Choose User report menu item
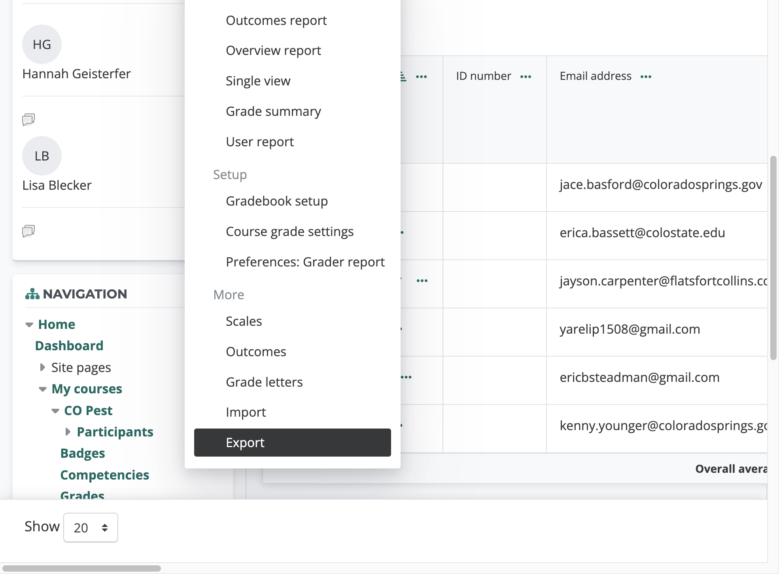This screenshot has width=779, height=574. click(260, 142)
